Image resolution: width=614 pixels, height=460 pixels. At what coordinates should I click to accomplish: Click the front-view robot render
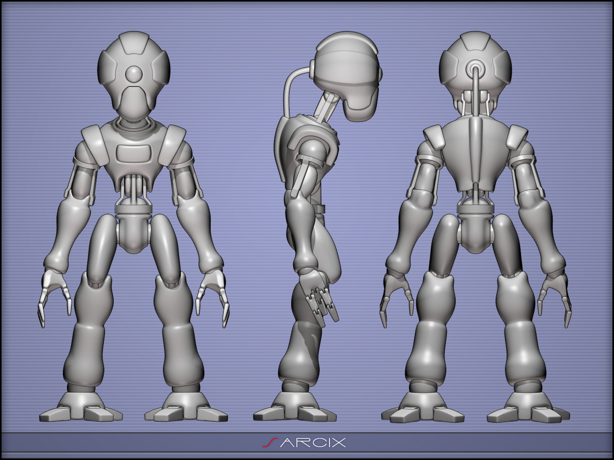coord(133,227)
